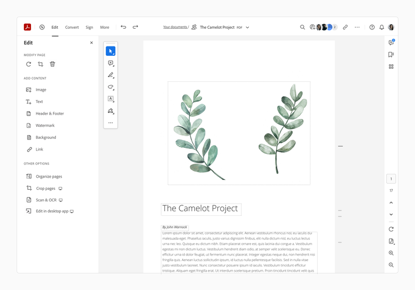Open the comments panel icon
The width and height of the screenshot is (415, 290).
coord(391,43)
